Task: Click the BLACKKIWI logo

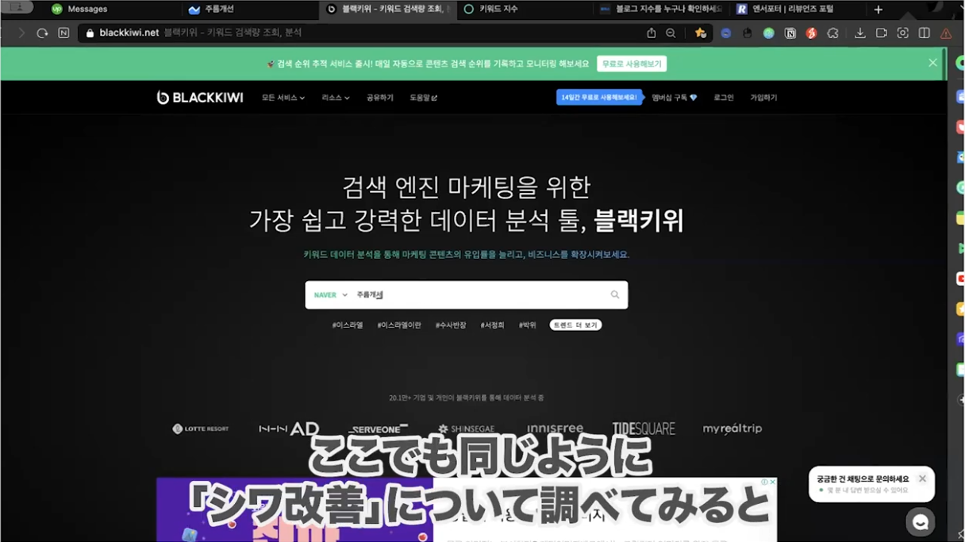Action: click(200, 98)
